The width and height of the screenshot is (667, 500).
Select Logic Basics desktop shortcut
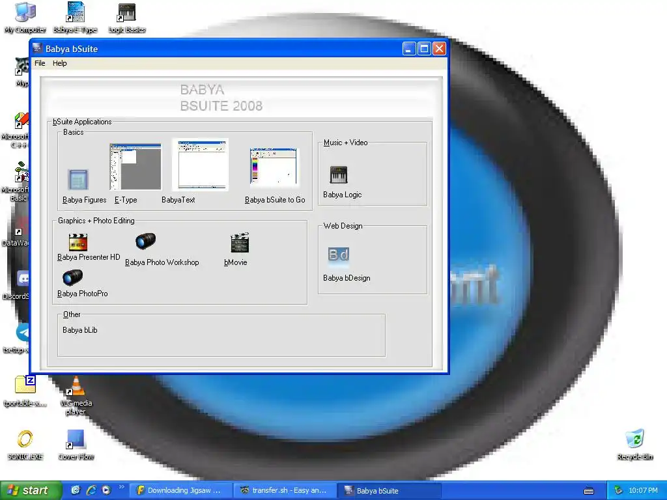127,18
